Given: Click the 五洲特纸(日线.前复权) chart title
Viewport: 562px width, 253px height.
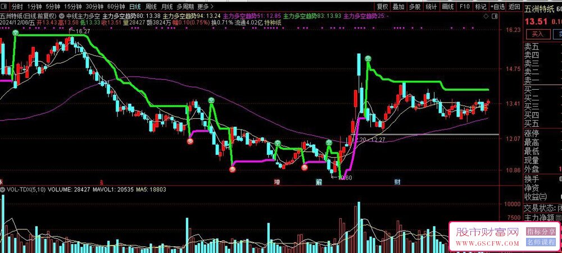Looking at the screenshot, I should (x=28, y=16).
